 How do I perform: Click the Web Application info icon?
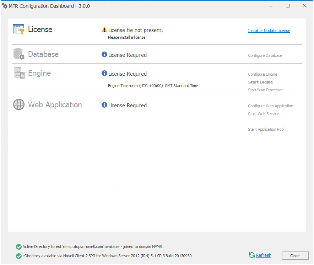coord(104,105)
